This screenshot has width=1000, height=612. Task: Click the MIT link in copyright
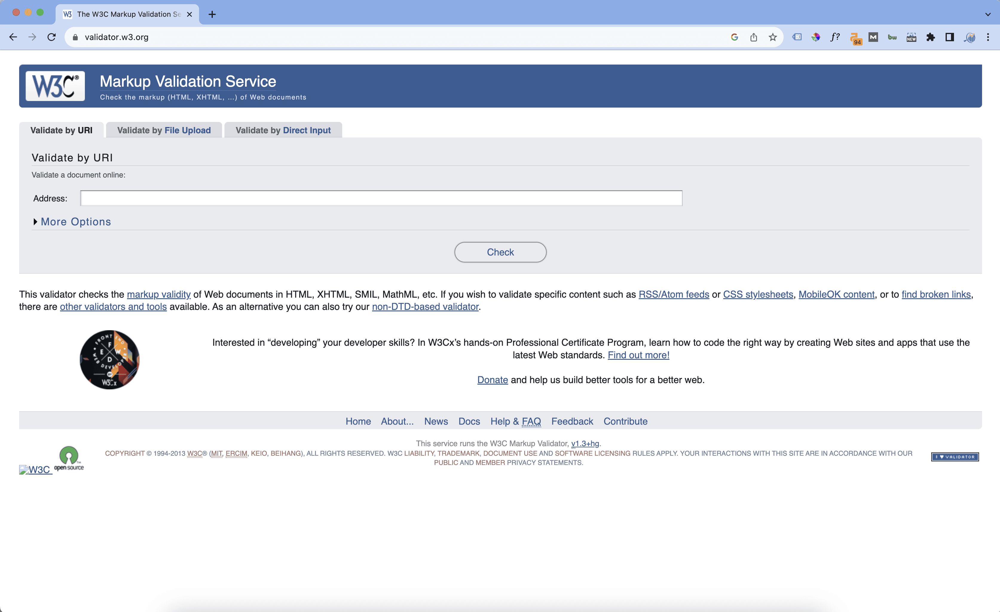tap(217, 453)
